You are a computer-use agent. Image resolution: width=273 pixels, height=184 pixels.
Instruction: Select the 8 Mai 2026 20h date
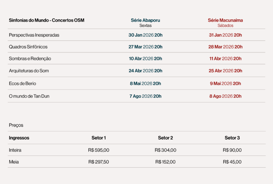[145, 83]
